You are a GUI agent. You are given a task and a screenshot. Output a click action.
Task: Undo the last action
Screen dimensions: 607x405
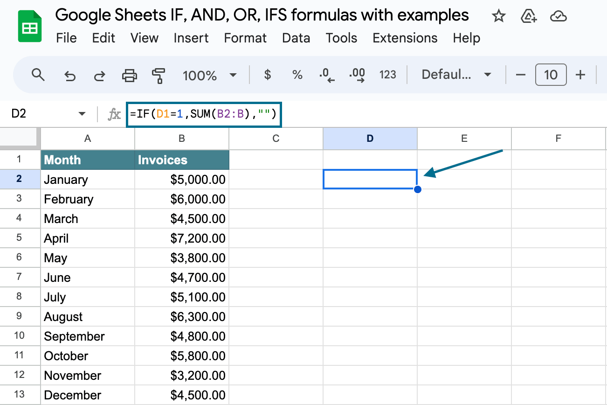coord(70,75)
